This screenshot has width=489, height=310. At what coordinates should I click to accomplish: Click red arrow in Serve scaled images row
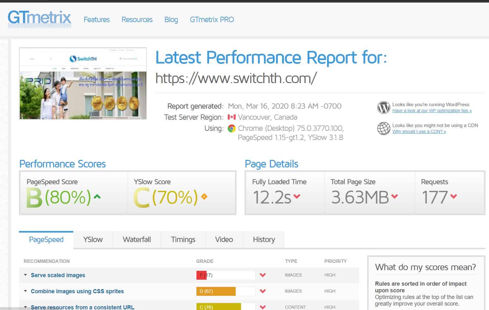(x=263, y=275)
